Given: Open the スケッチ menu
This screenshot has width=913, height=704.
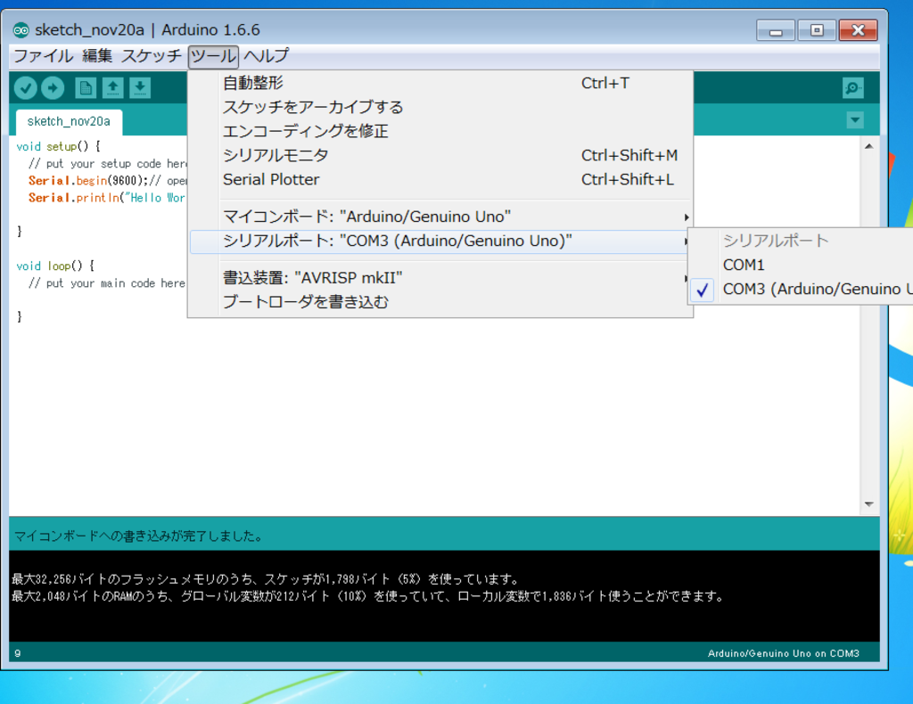Looking at the screenshot, I should click(152, 56).
